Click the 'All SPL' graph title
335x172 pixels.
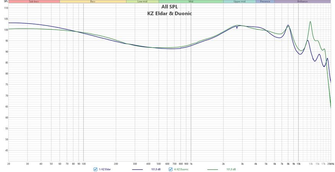pos(170,7)
